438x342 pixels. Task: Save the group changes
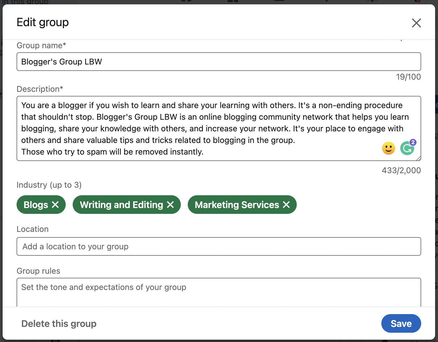[401, 323]
